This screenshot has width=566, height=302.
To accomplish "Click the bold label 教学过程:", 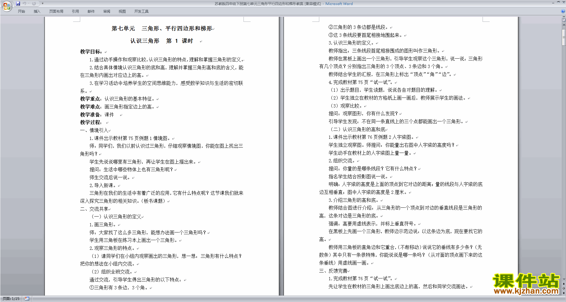I will [91, 122].
